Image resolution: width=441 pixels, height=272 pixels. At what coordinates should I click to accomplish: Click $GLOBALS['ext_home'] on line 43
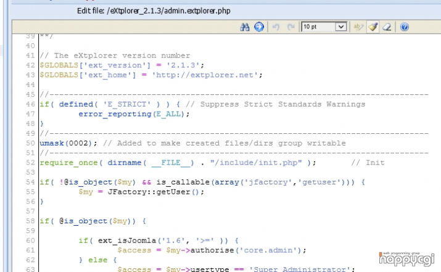(x=88, y=75)
